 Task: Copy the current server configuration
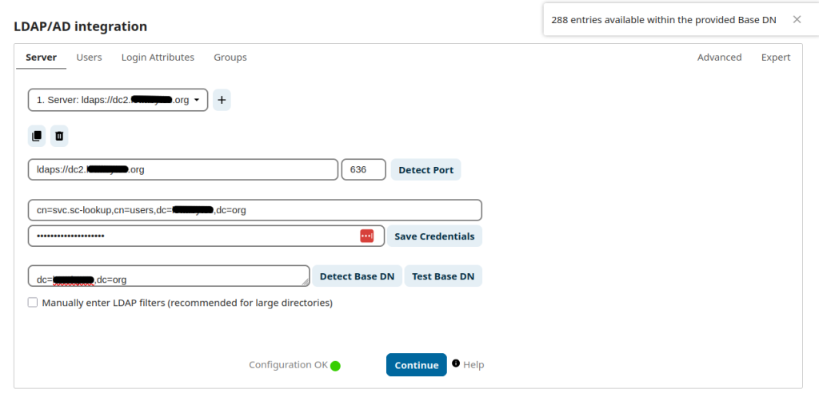point(36,136)
